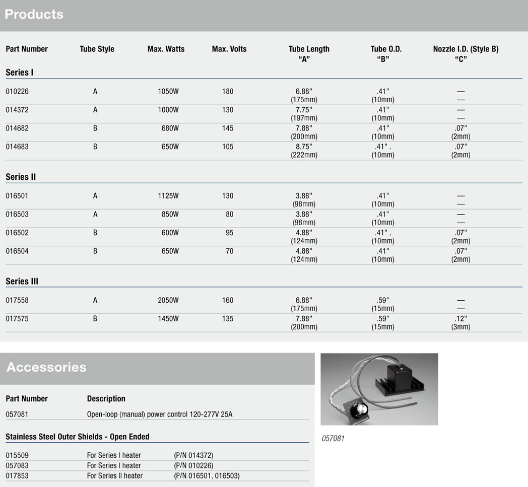Choose part number 016504
The image size is (528, 487).
click(x=17, y=251)
